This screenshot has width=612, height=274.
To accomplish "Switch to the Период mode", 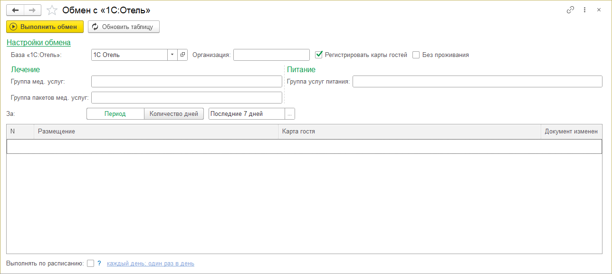I will 115,114.
